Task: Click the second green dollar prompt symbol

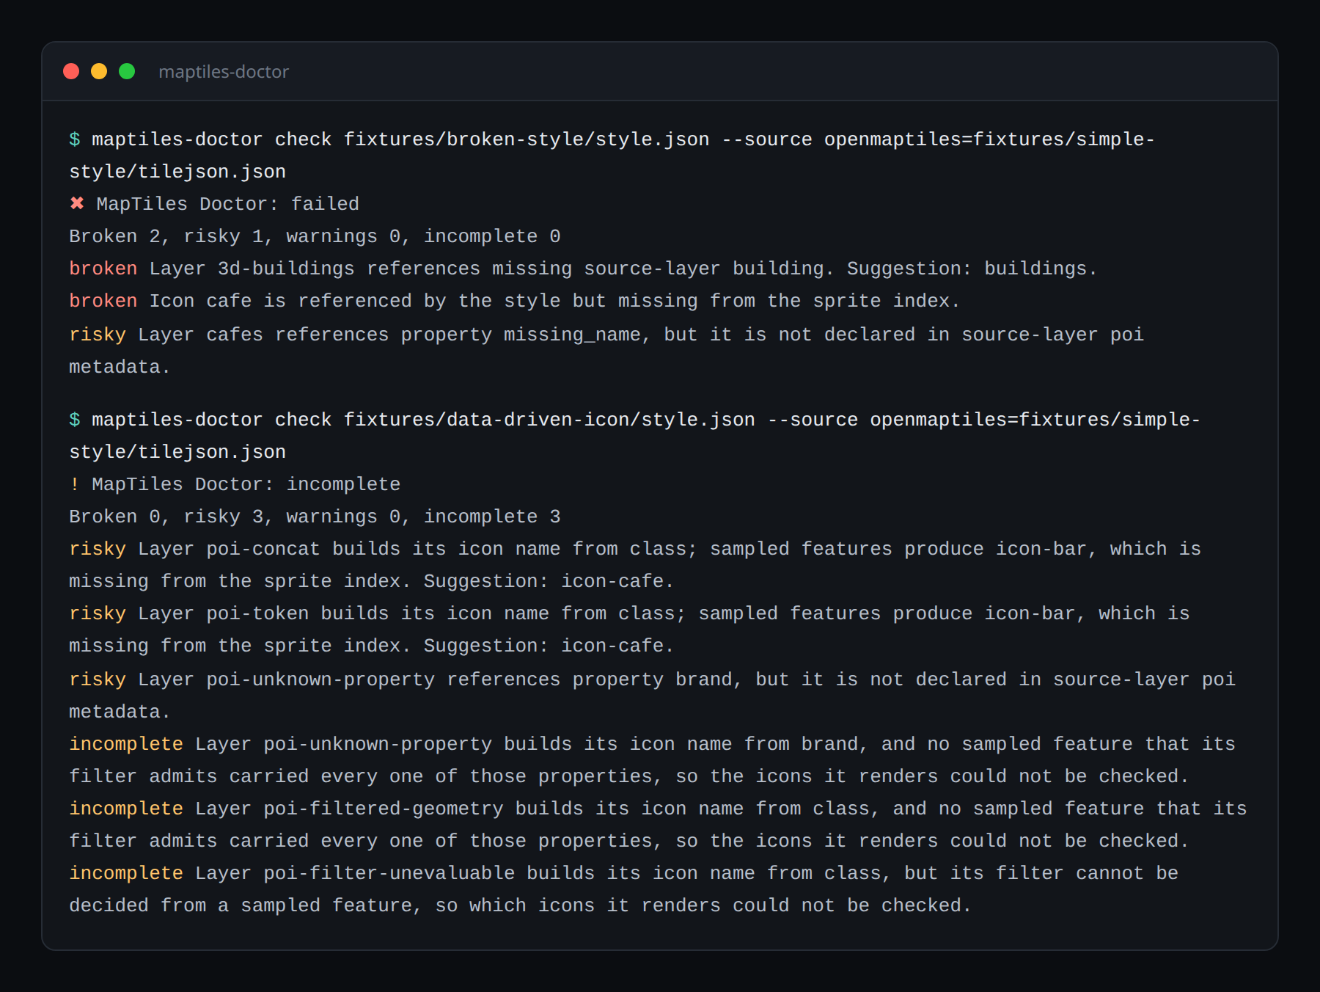Action: click(x=75, y=420)
